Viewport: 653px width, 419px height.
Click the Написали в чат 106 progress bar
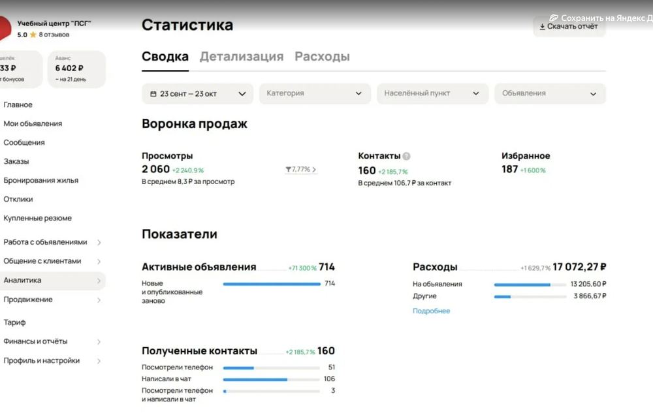(272, 379)
